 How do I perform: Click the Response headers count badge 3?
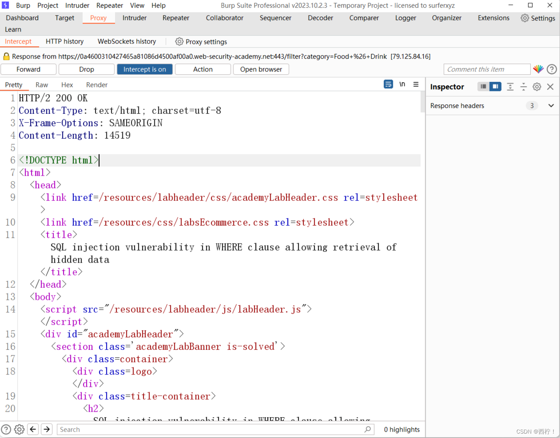532,105
